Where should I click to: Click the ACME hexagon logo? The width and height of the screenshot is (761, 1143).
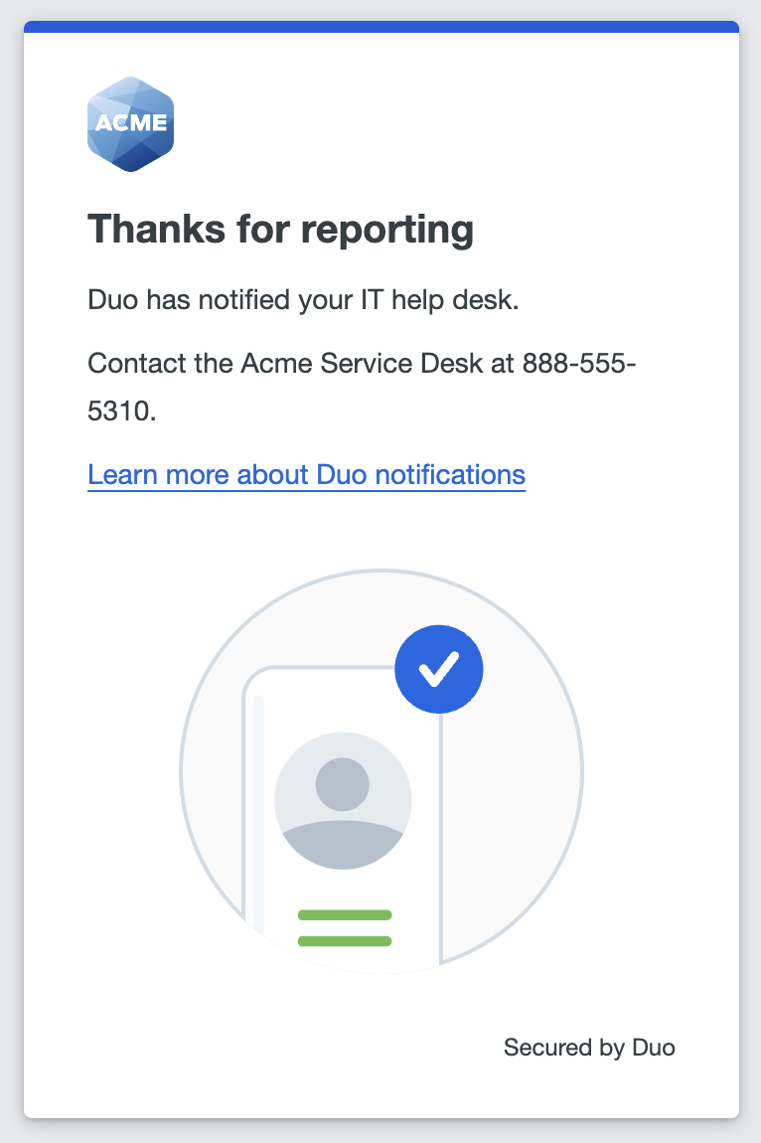[x=130, y=124]
